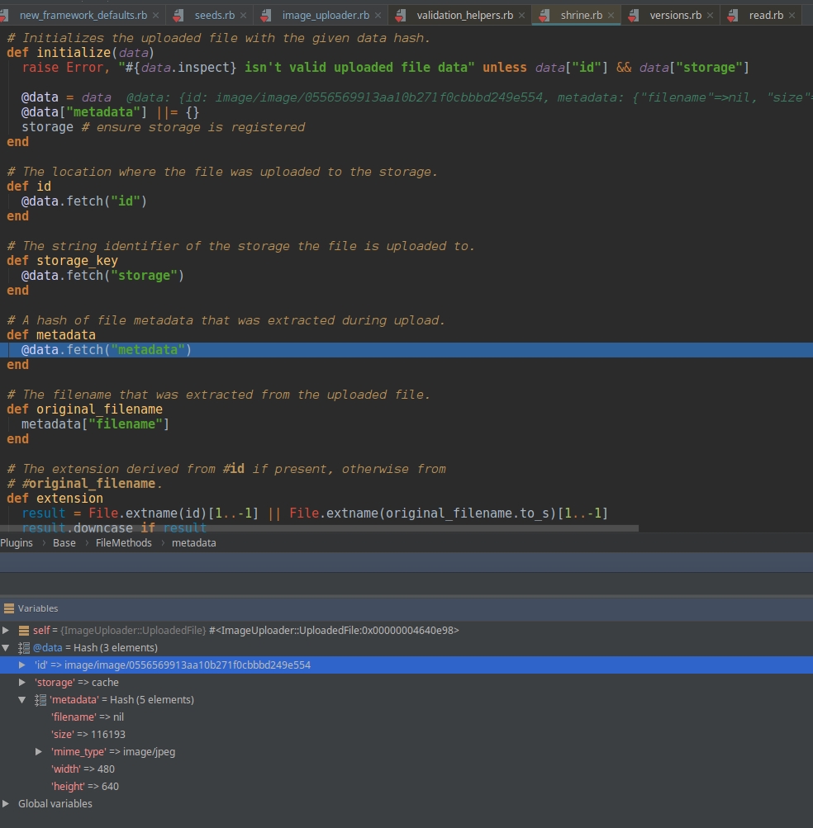Image resolution: width=813 pixels, height=828 pixels.
Task: Click the 'storage # ensure storage is registered' line
Action: pos(164,127)
